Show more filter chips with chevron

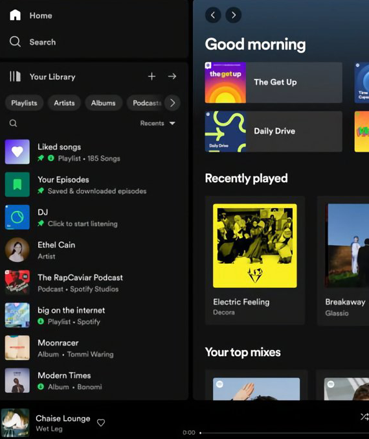pos(172,103)
